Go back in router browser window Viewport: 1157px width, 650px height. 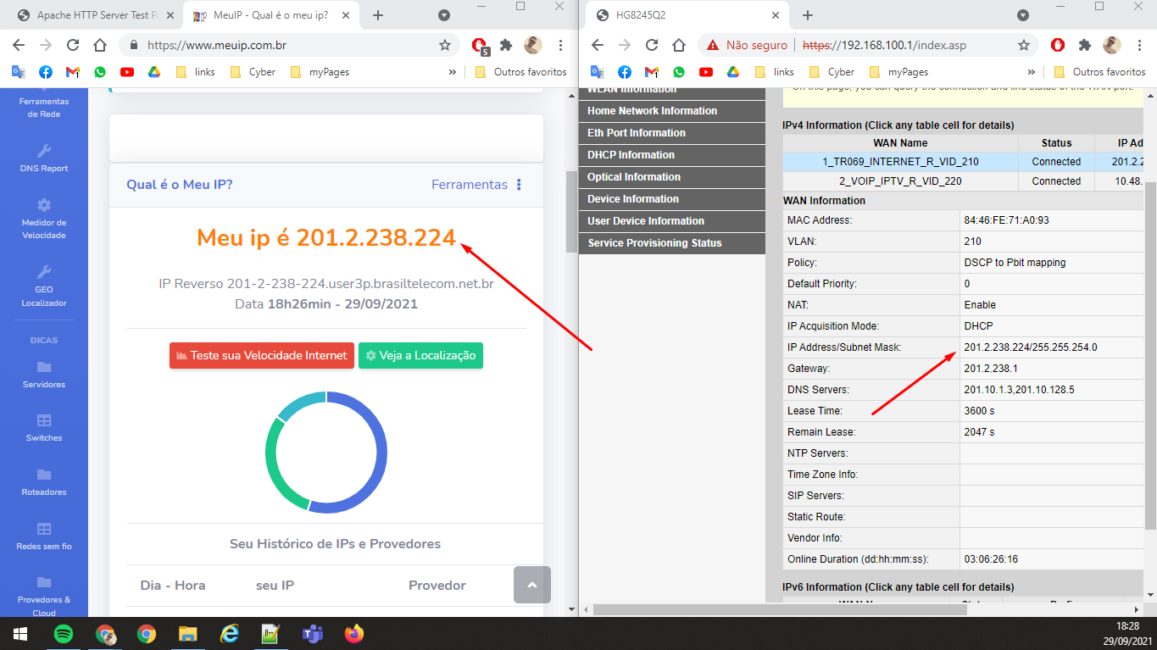pyautogui.click(x=598, y=45)
